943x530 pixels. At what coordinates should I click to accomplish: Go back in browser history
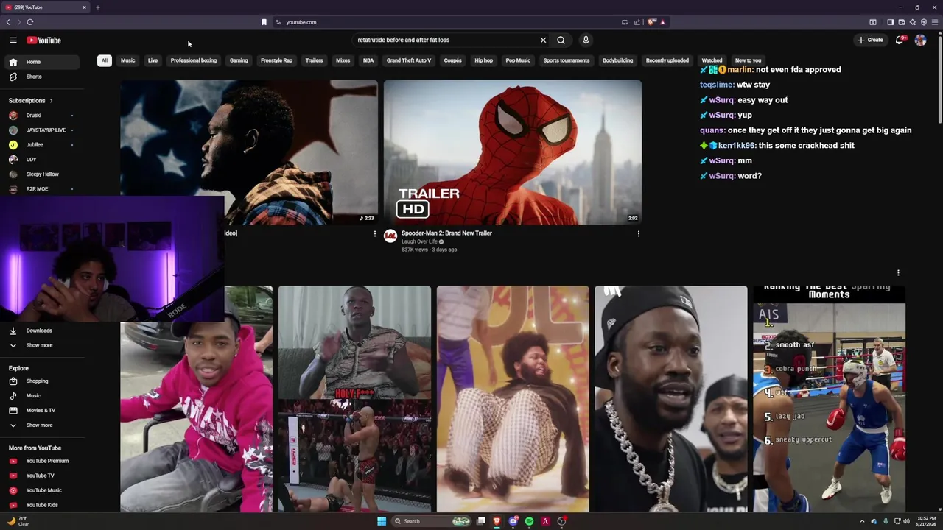click(8, 22)
